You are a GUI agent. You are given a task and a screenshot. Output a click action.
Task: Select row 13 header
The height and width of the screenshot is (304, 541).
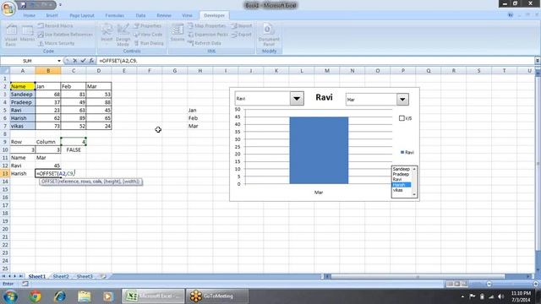(5, 173)
